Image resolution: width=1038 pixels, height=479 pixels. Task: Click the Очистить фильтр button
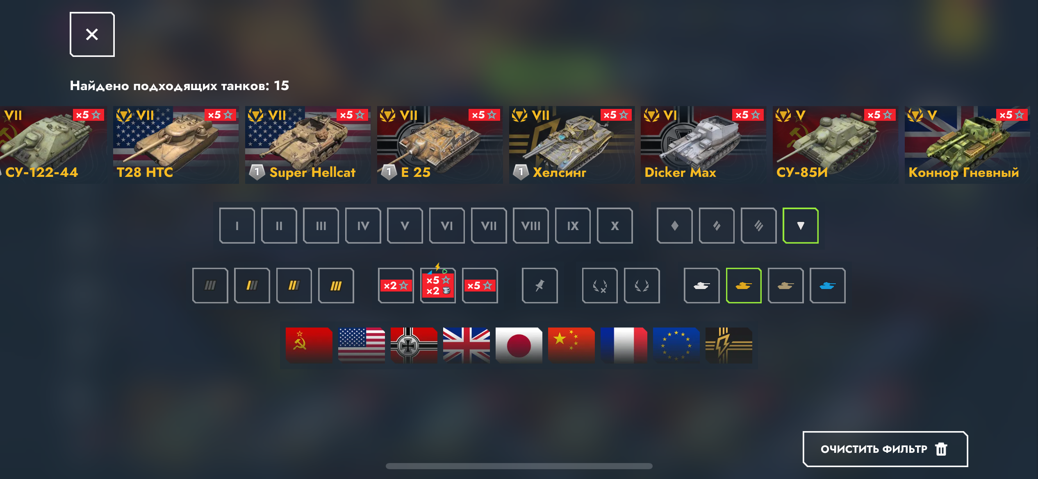click(885, 449)
